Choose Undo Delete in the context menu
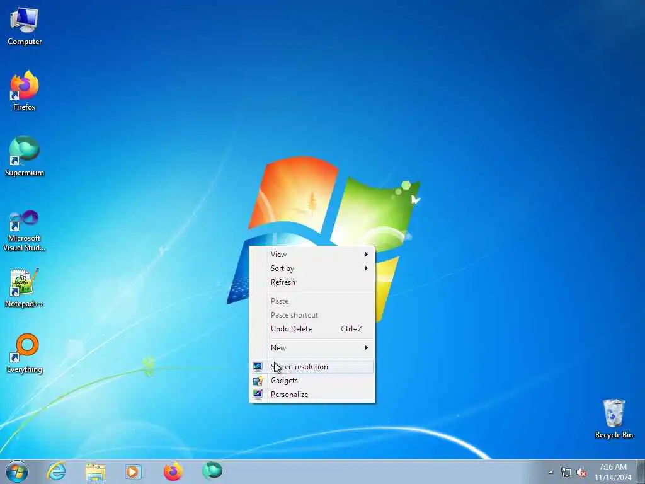The height and width of the screenshot is (484, 645). tap(312, 329)
